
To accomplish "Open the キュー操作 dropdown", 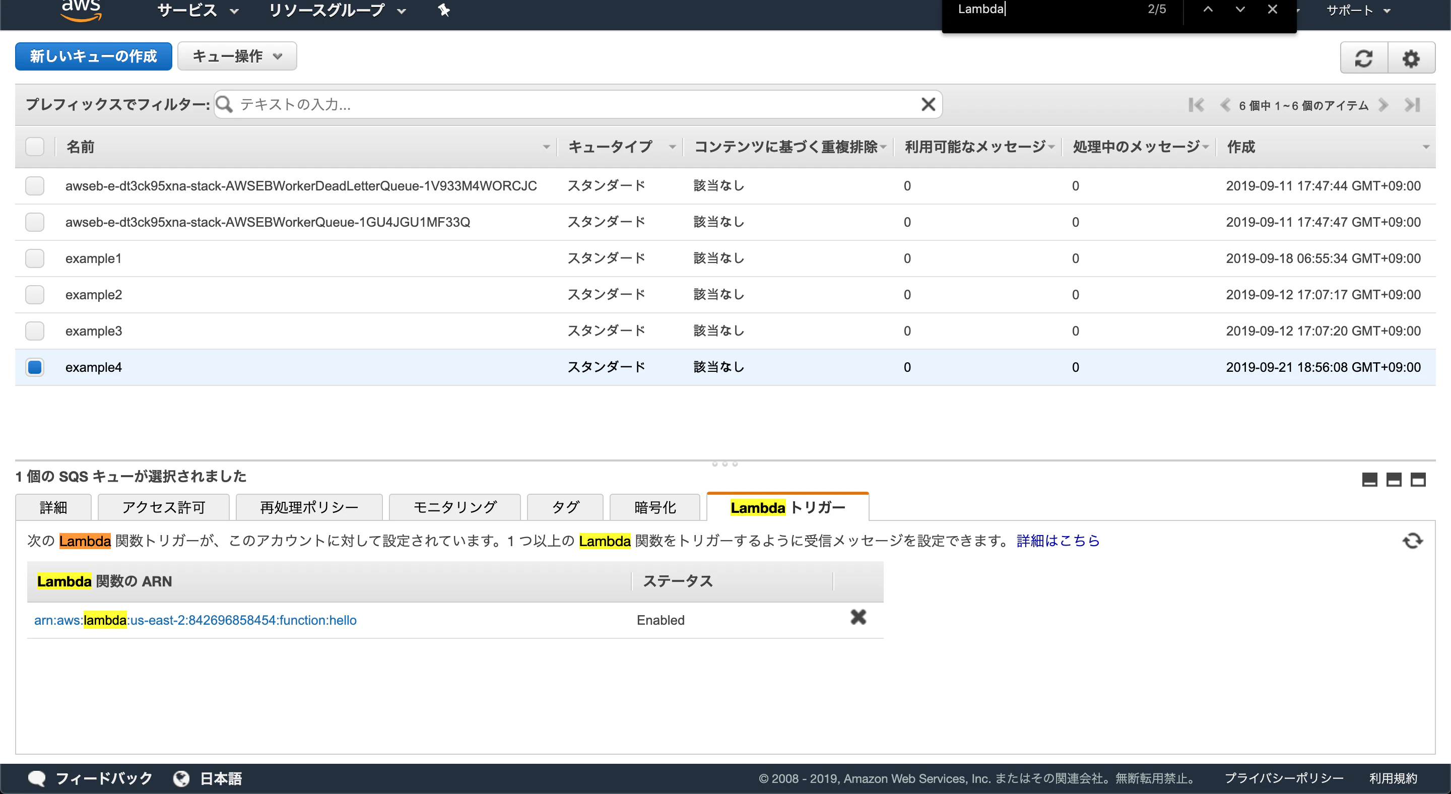I will click(x=237, y=56).
